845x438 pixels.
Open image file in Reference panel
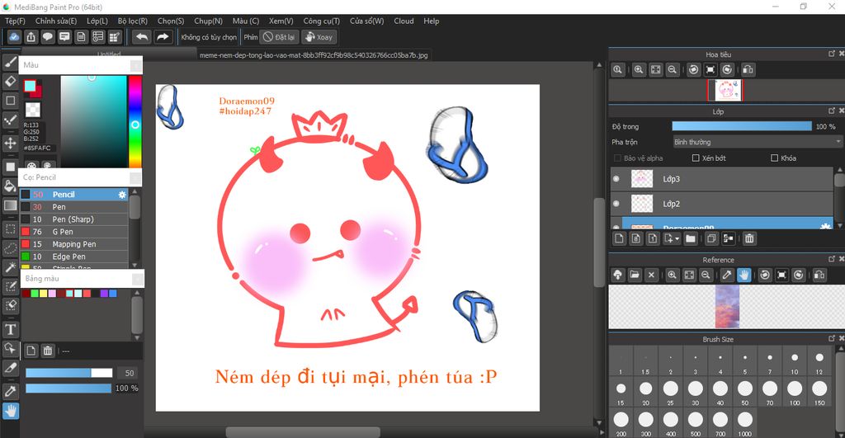635,275
